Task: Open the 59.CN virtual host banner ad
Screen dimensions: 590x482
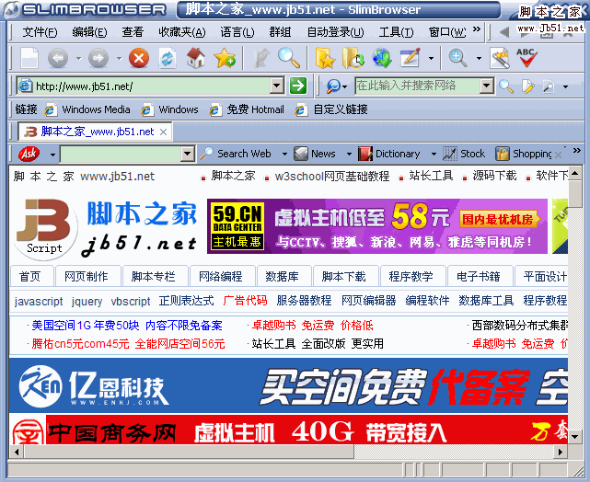Action: pos(377,226)
